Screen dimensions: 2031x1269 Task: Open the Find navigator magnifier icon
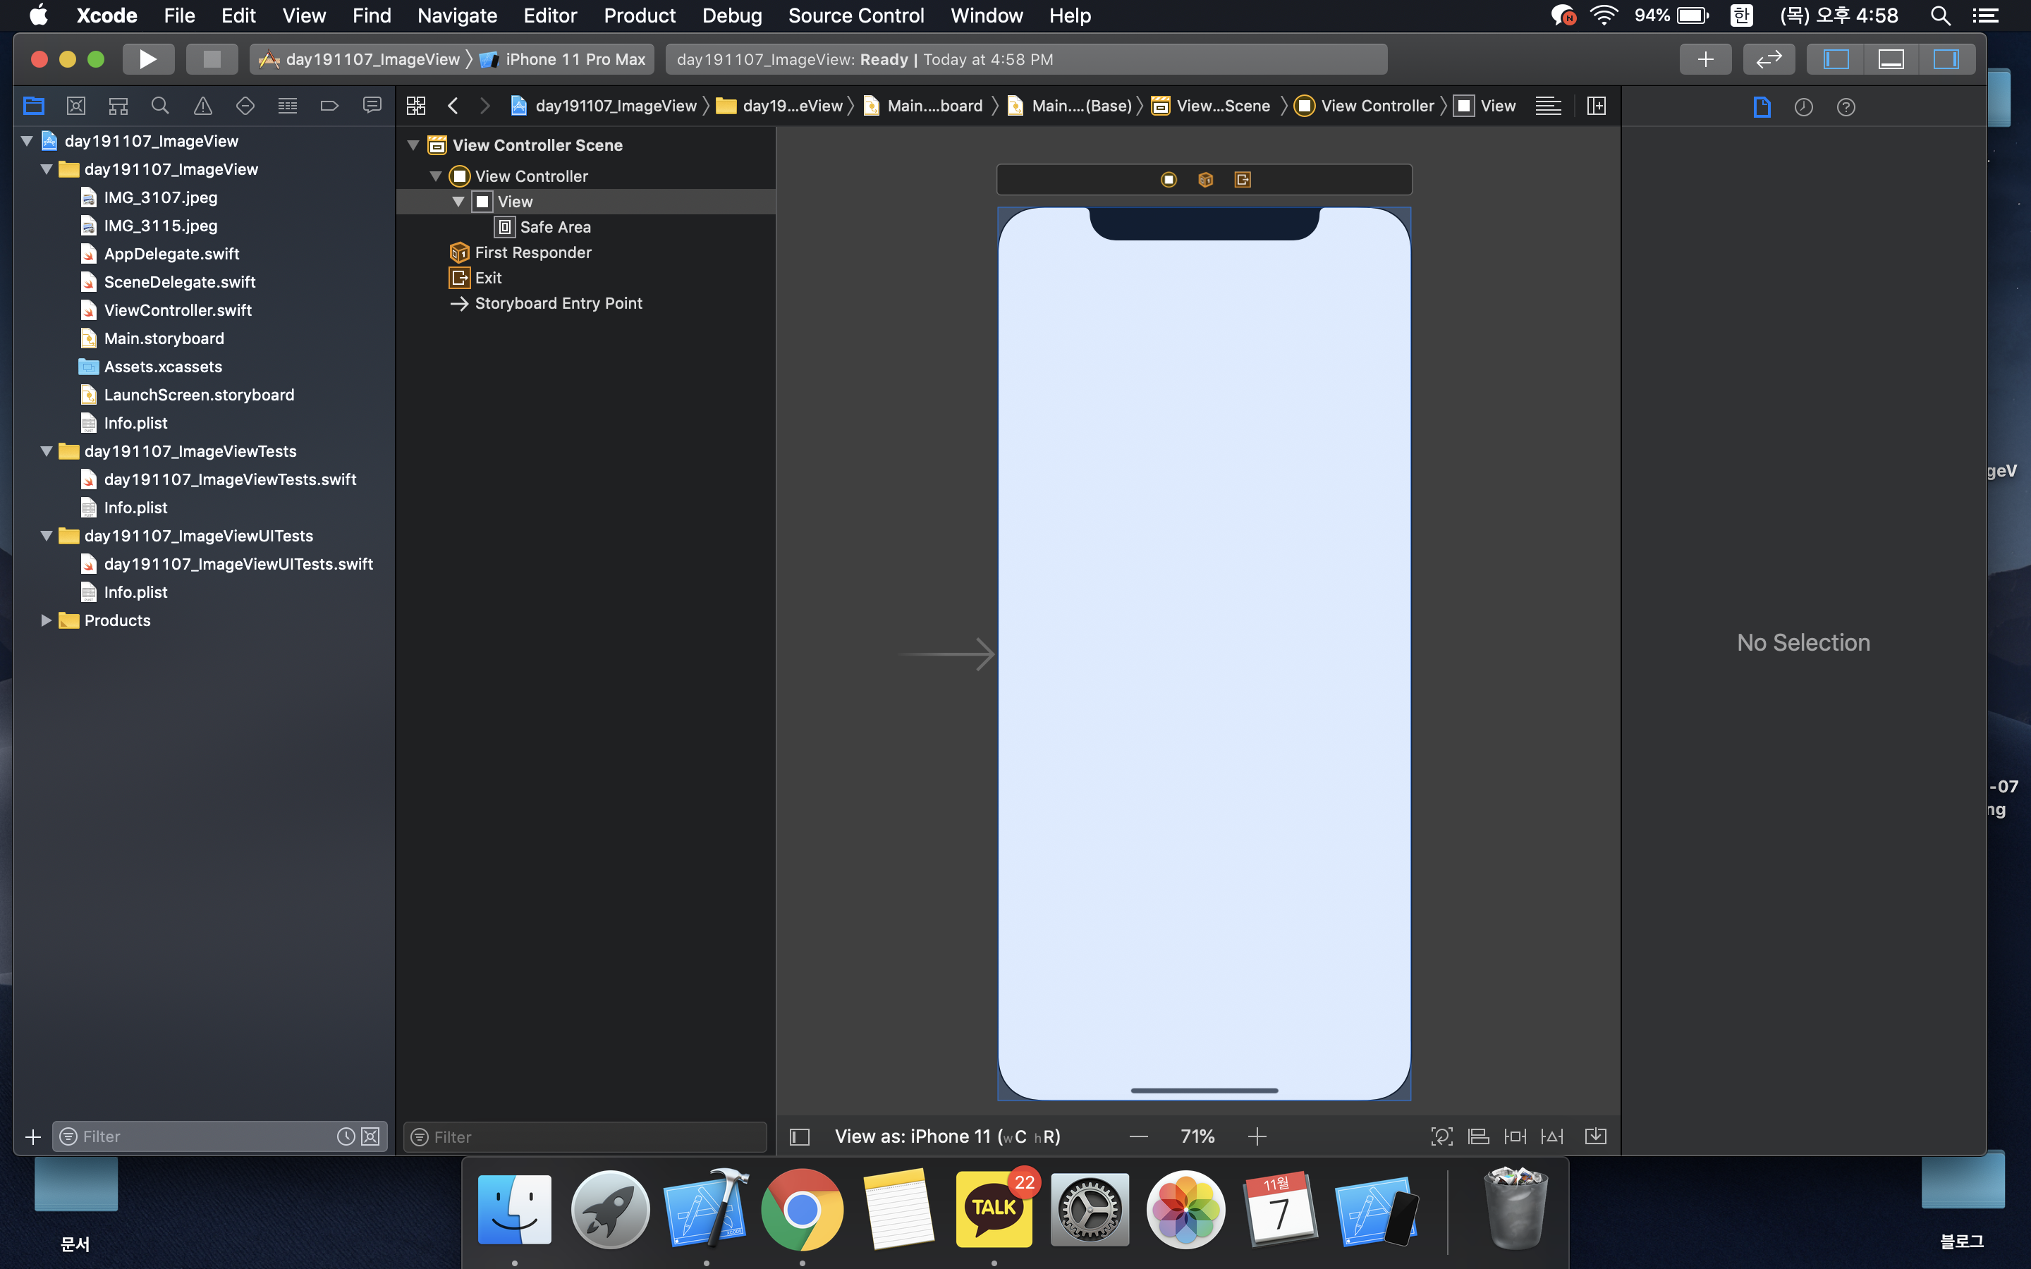[x=159, y=106]
